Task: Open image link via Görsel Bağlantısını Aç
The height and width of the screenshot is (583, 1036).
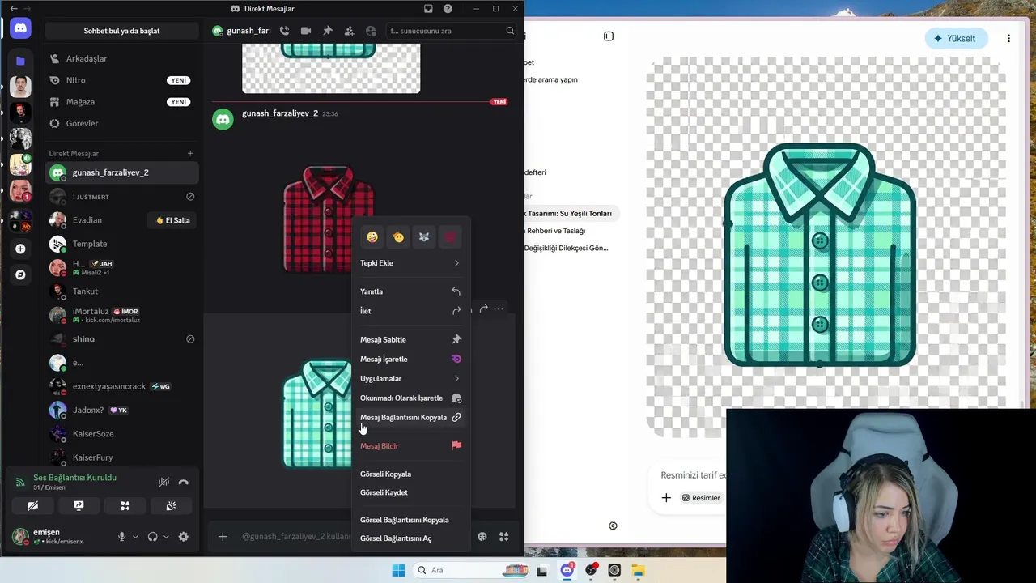Action: (x=410, y=538)
